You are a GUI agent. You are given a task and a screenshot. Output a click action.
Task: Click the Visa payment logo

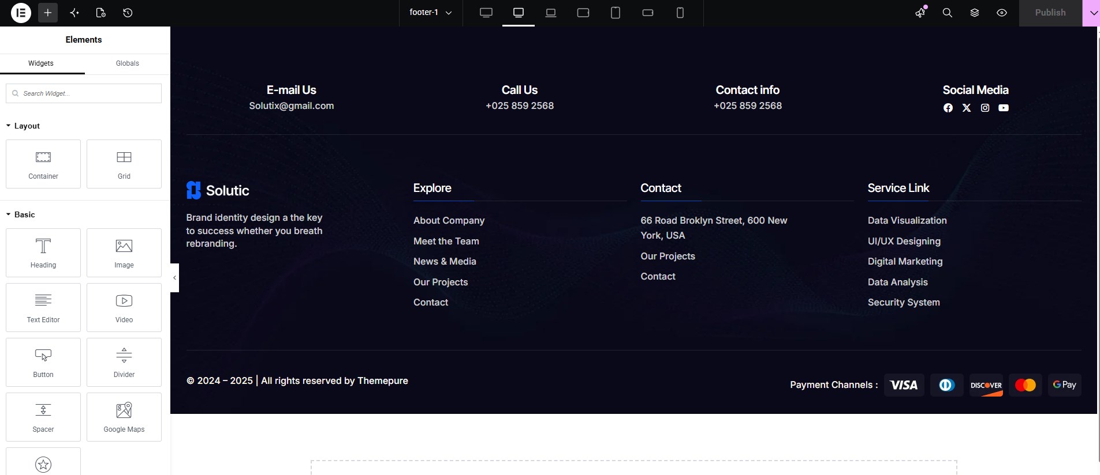pyautogui.click(x=904, y=385)
